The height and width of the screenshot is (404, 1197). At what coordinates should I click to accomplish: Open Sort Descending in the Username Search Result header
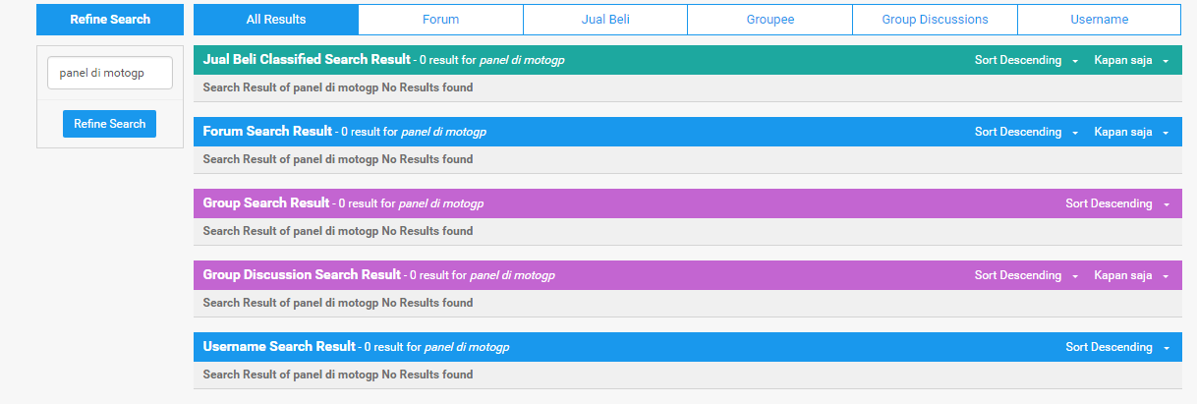(1117, 348)
